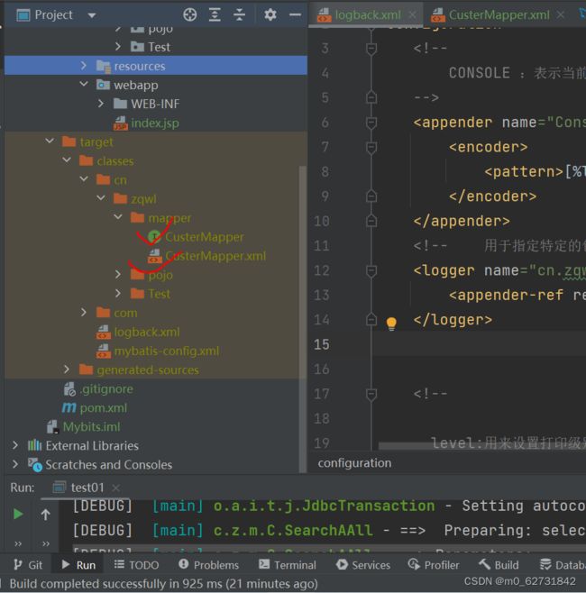
Task: Open the Database tool window
Action: (563, 565)
